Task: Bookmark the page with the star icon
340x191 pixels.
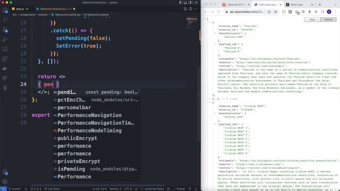Action: pyautogui.click(x=276, y=12)
